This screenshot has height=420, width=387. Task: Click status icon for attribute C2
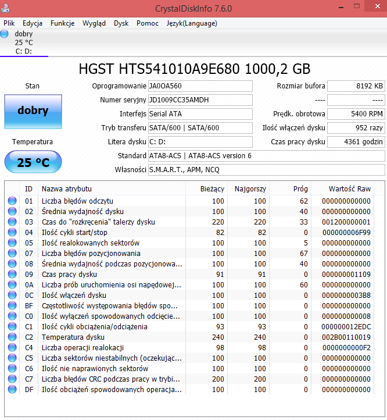12,337
